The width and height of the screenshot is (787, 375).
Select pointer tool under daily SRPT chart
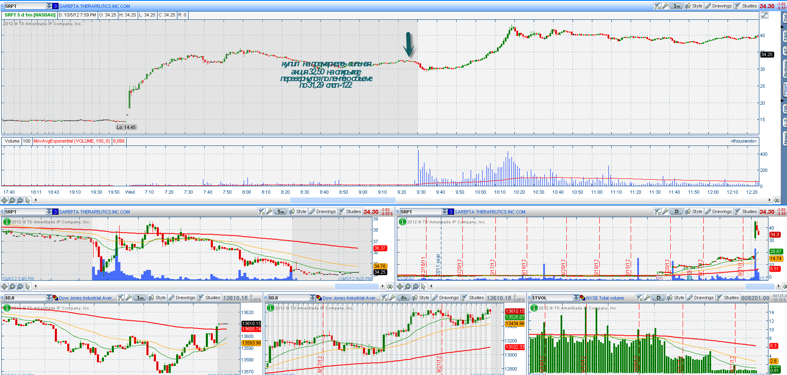(423, 286)
